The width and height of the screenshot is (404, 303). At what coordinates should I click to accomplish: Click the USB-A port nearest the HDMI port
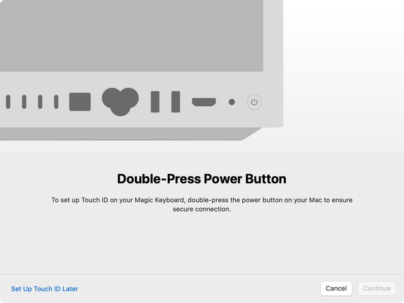pos(175,102)
